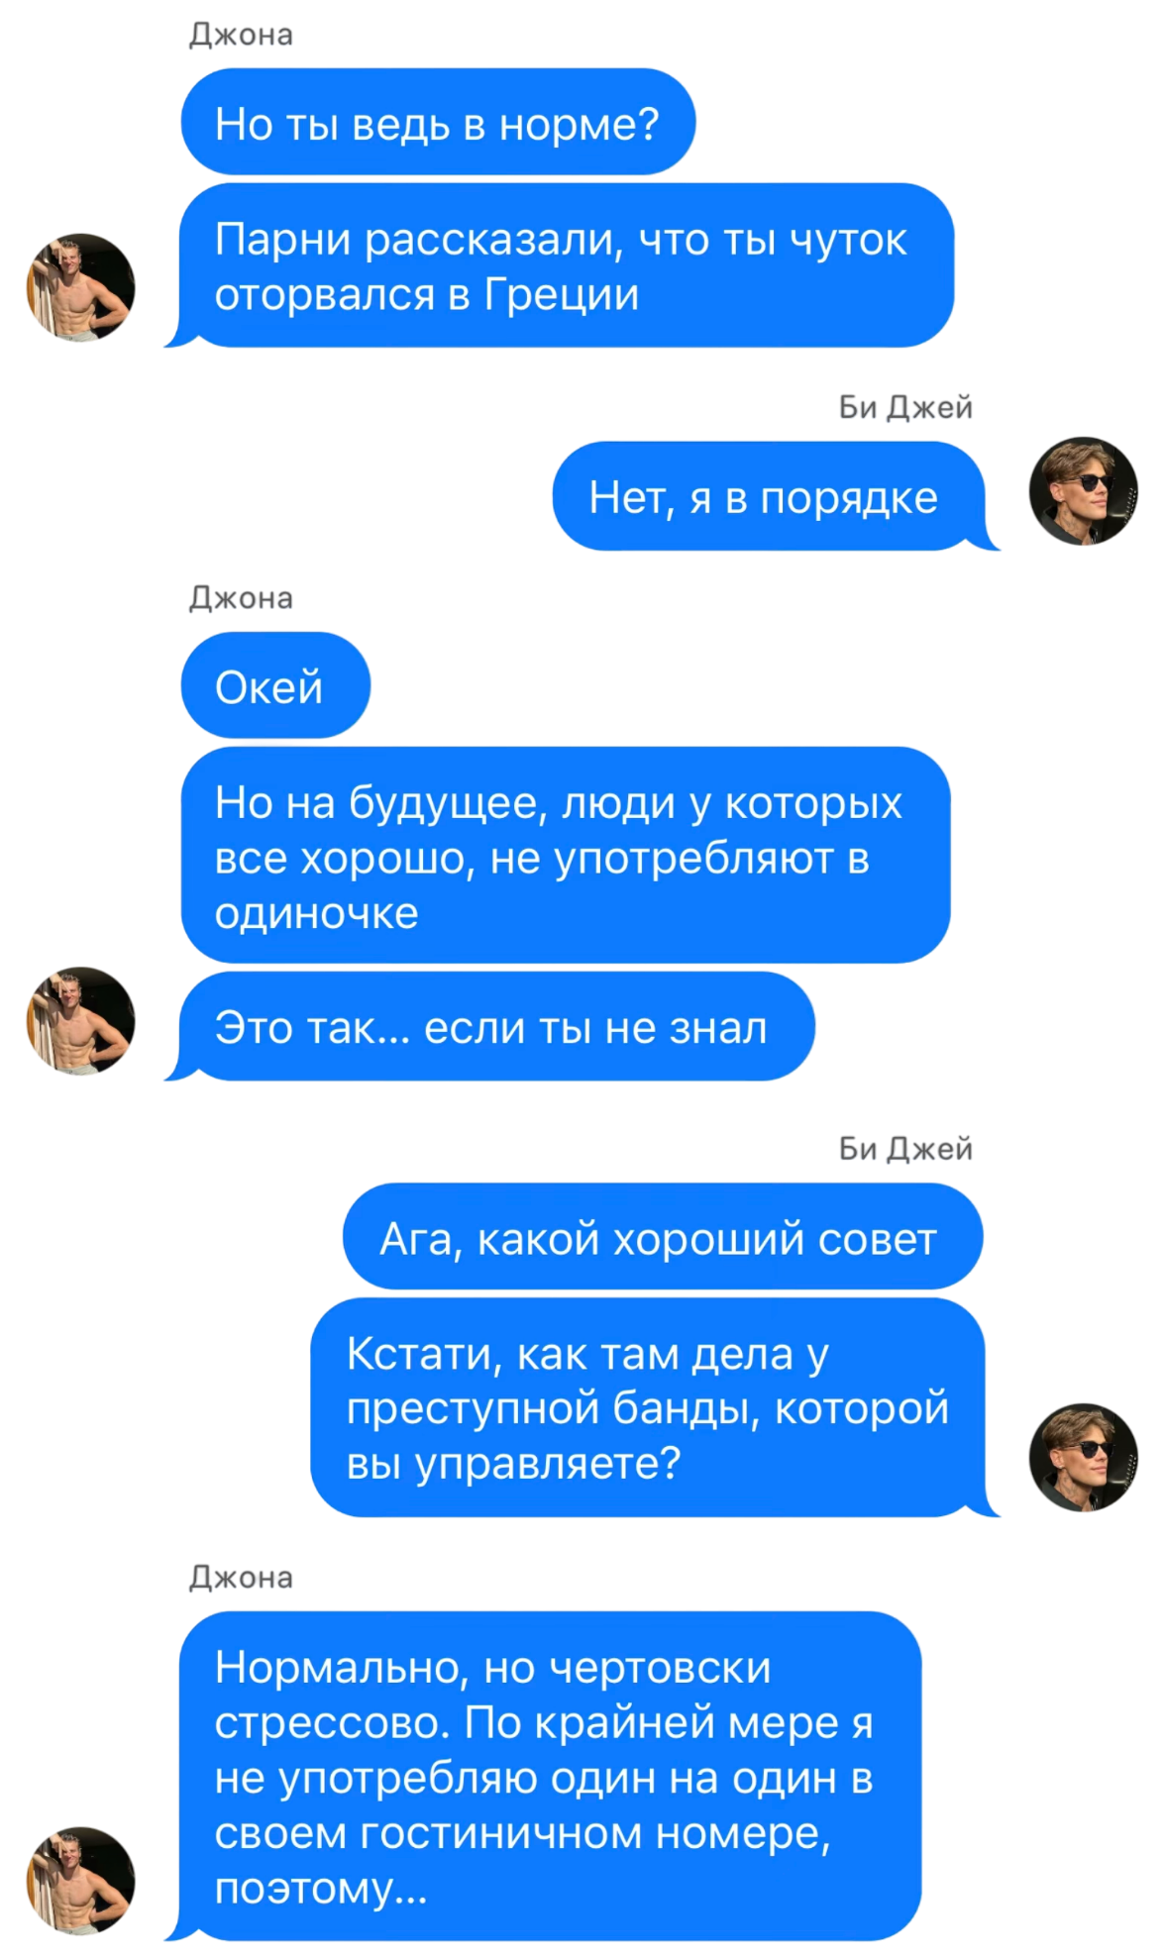
Task: Tap the first 'Джона' sender label at top
Action: coord(241,35)
